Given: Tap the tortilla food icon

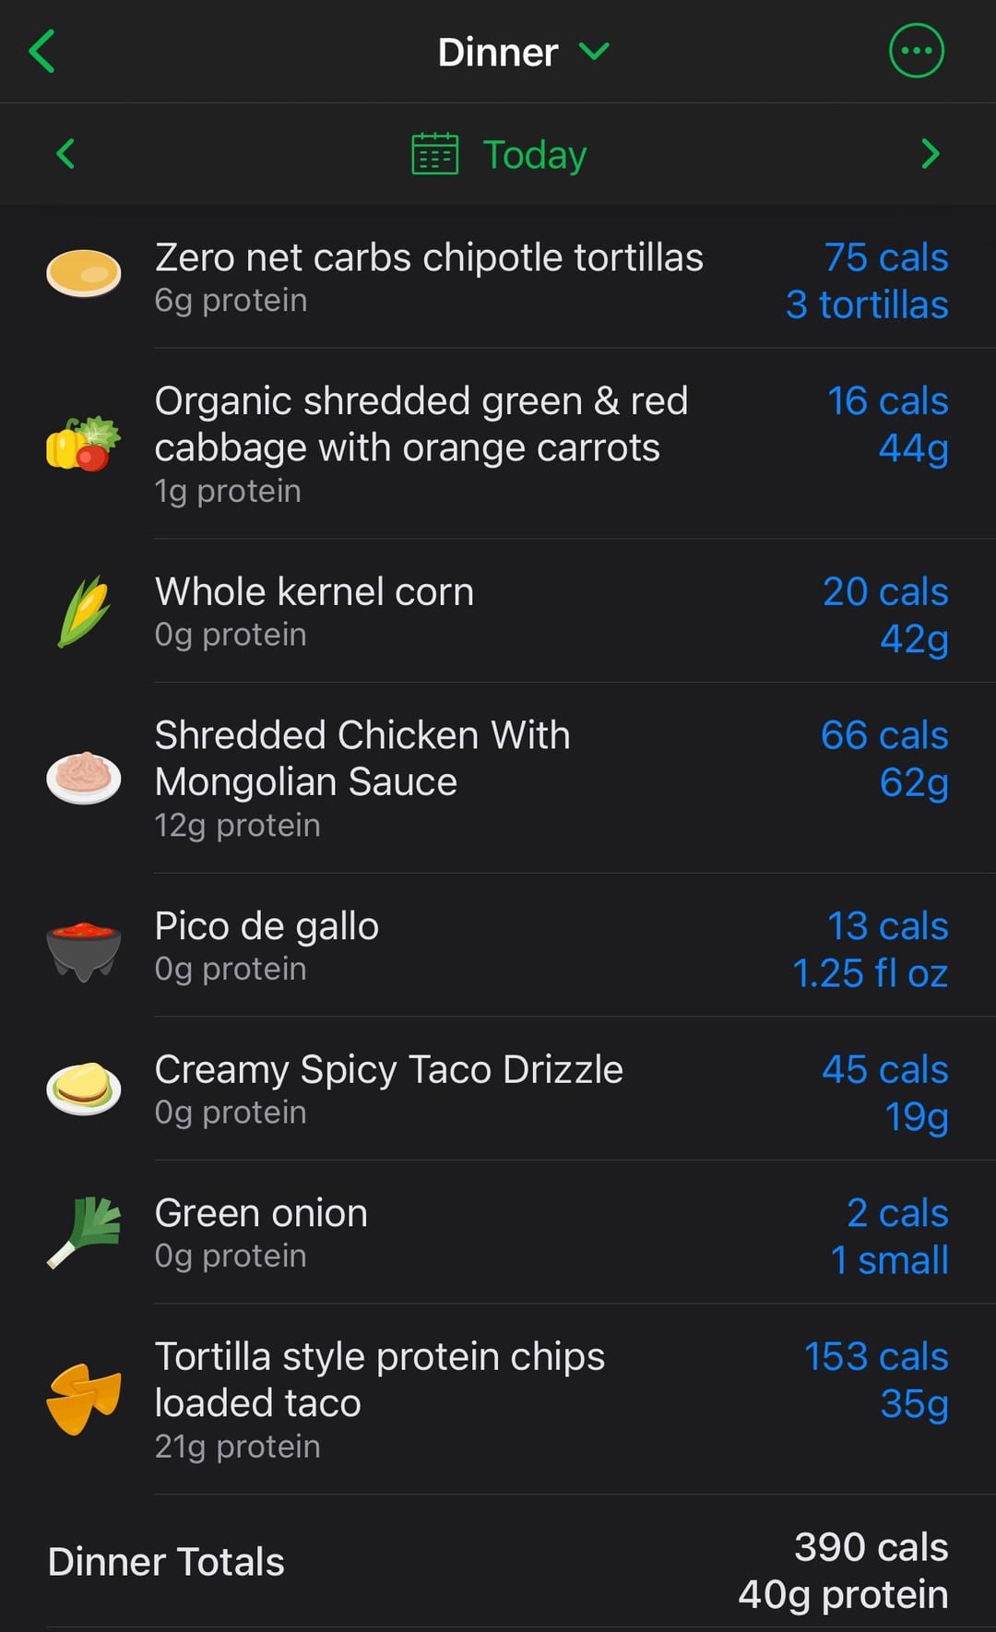Looking at the screenshot, I should pos(84,274).
